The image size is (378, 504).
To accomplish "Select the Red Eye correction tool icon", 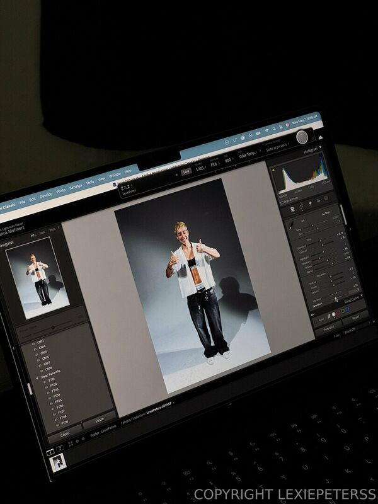I will point(318,201).
